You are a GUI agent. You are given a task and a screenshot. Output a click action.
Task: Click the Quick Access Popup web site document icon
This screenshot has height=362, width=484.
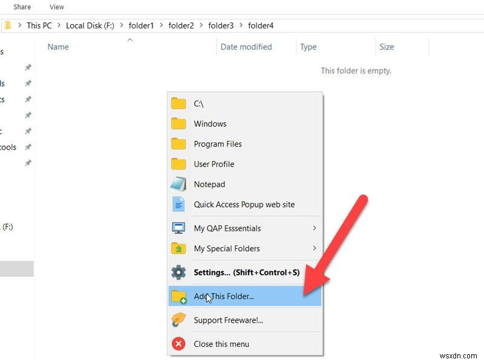pos(178,204)
